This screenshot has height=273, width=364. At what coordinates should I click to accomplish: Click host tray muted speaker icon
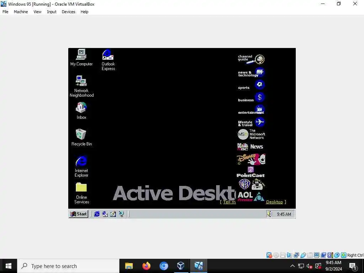[x=310, y=266]
